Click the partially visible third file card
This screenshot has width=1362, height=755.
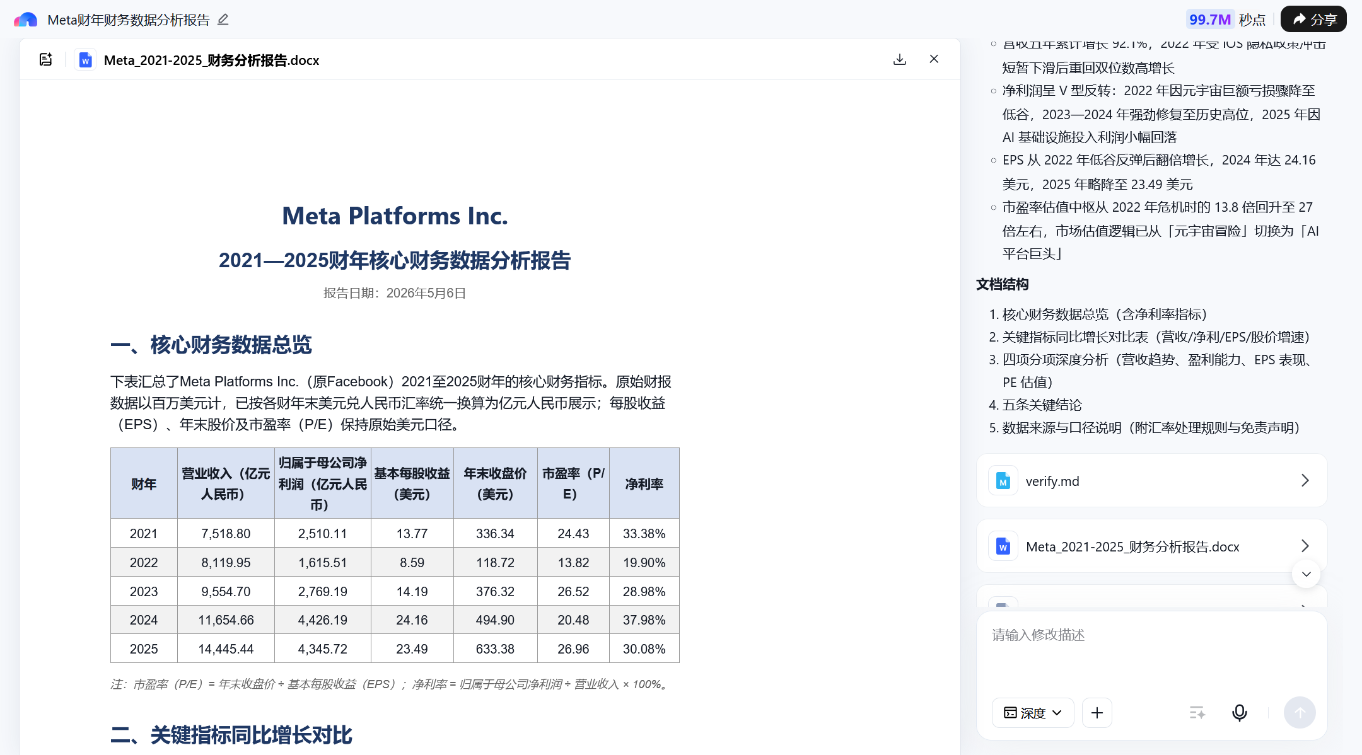coord(1151,597)
